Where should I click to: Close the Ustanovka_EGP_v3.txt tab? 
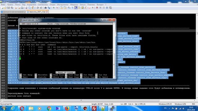click(x=47, y=12)
